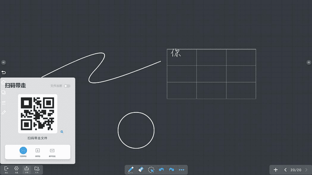Undo the last stroke
The height and width of the screenshot is (175, 312).
(x=161, y=170)
